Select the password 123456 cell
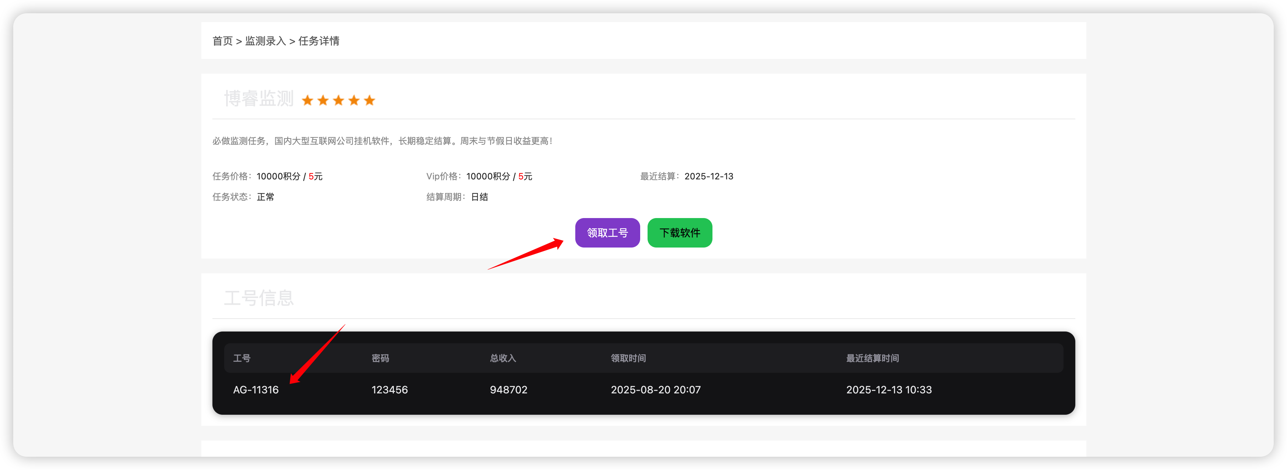The width and height of the screenshot is (1287, 470). click(390, 390)
